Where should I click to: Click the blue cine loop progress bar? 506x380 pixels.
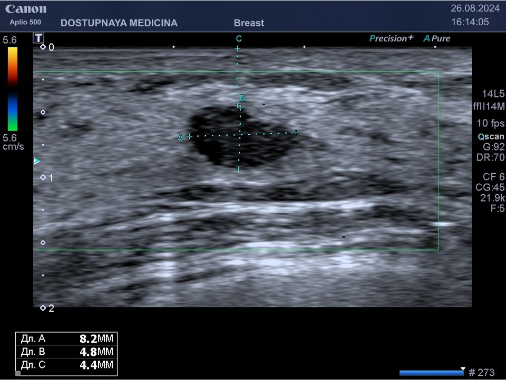click(431, 373)
